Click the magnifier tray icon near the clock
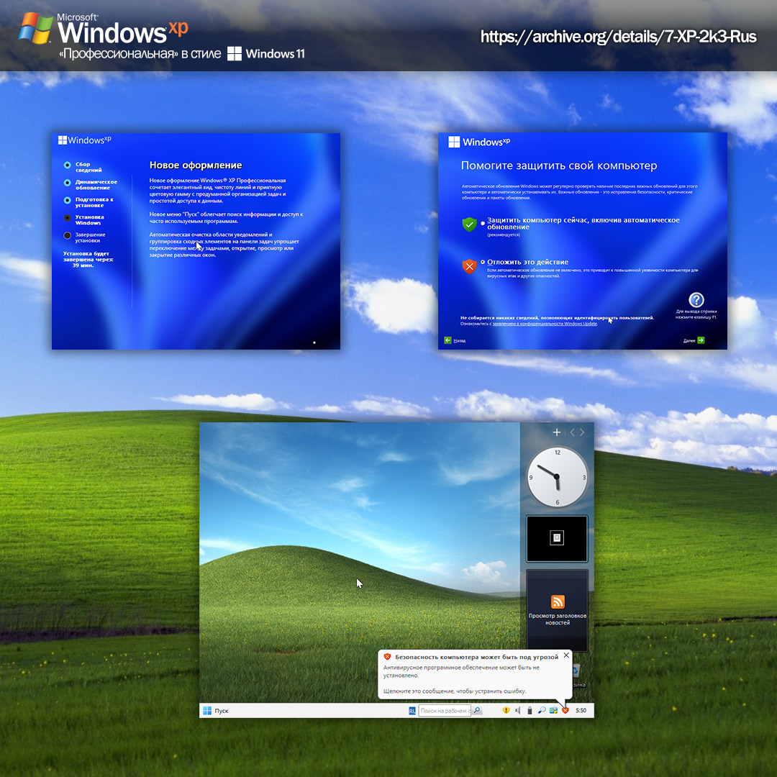Viewport: 777px width, 777px height. pos(542,711)
